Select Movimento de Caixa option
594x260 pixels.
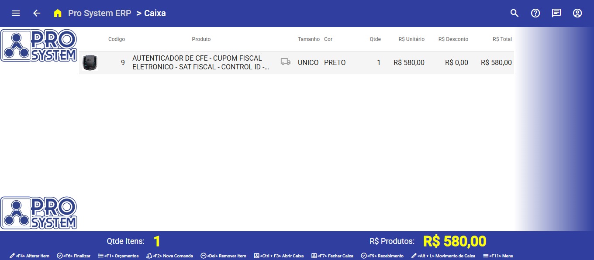point(444,256)
